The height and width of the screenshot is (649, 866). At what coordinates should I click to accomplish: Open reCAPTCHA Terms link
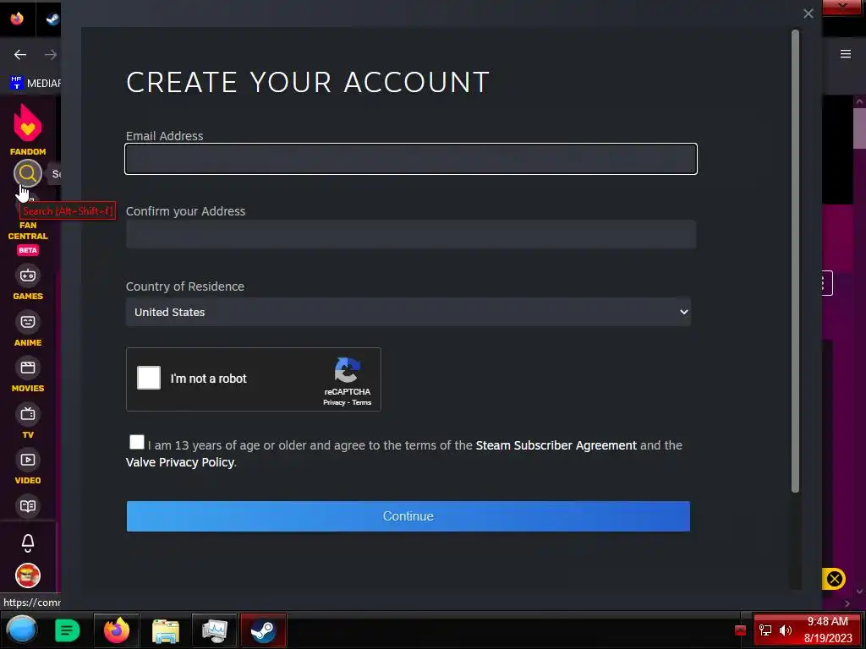coord(362,402)
